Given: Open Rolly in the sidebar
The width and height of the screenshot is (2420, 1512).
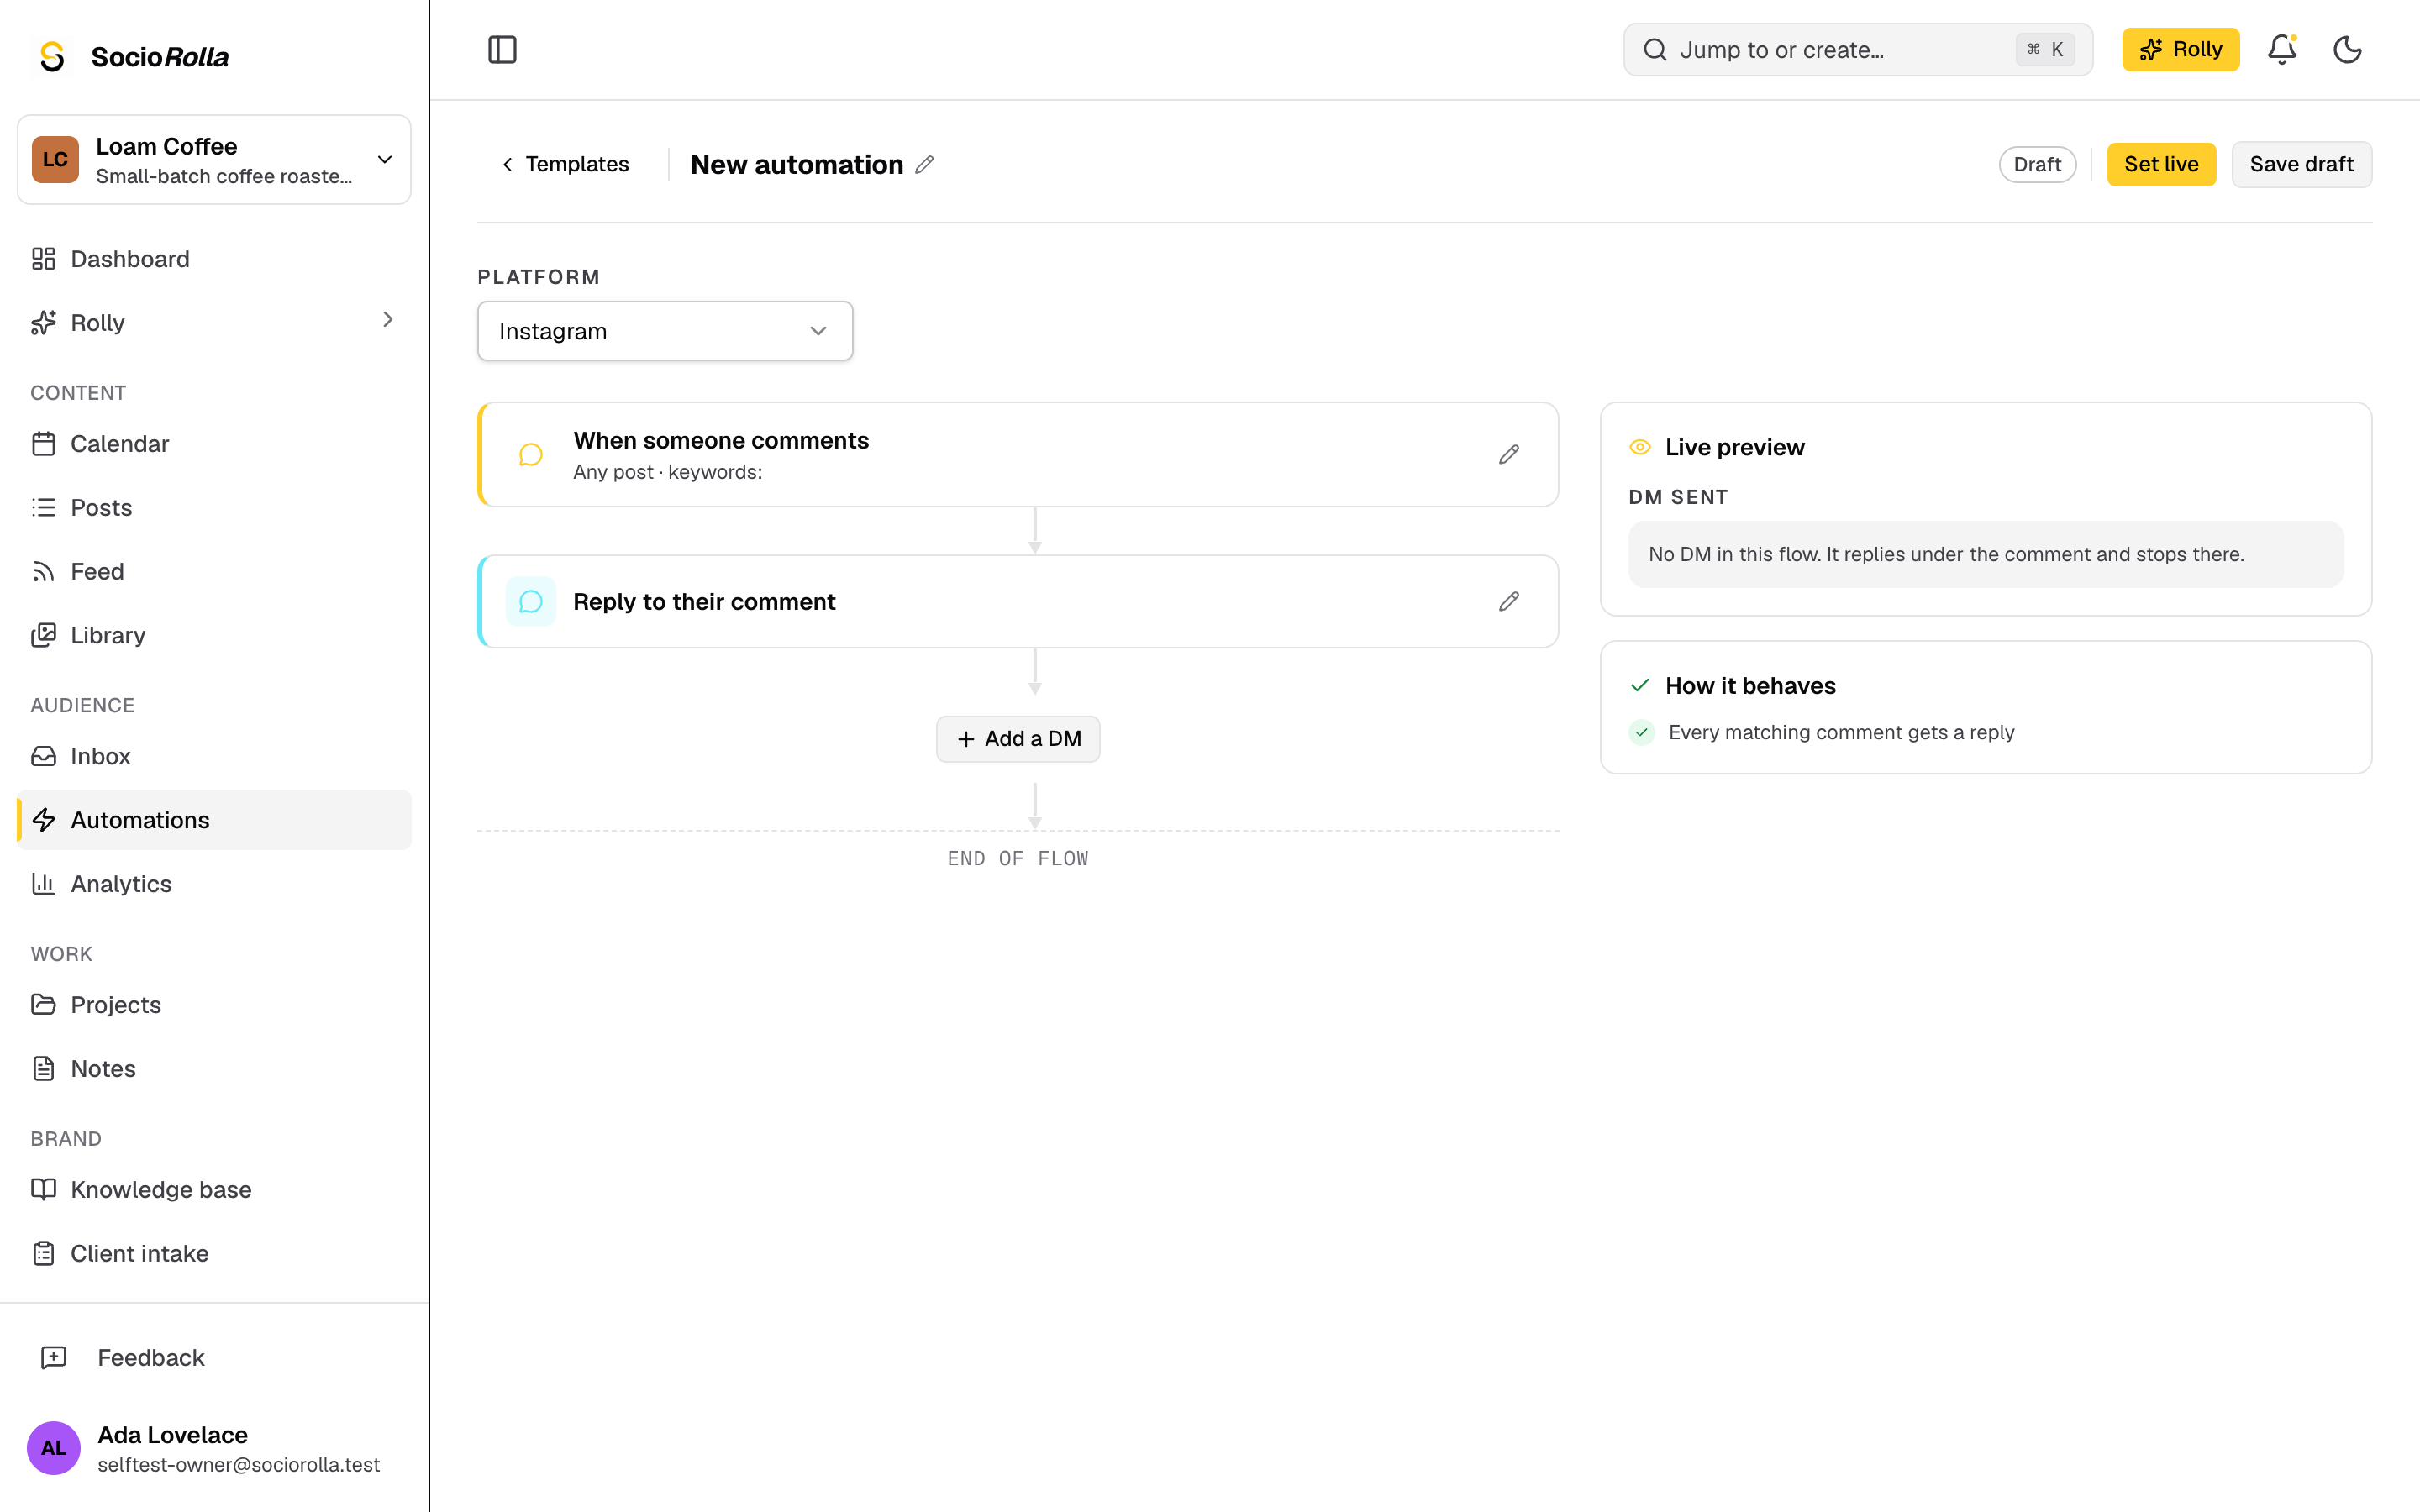Looking at the screenshot, I should 98,323.
